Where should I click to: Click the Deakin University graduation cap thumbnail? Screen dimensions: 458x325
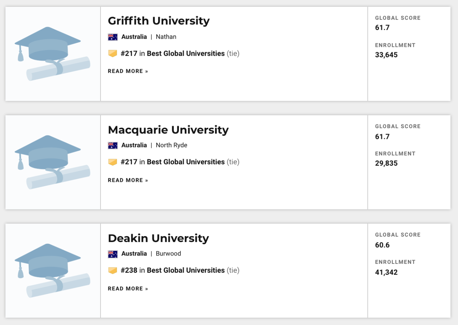point(53,271)
